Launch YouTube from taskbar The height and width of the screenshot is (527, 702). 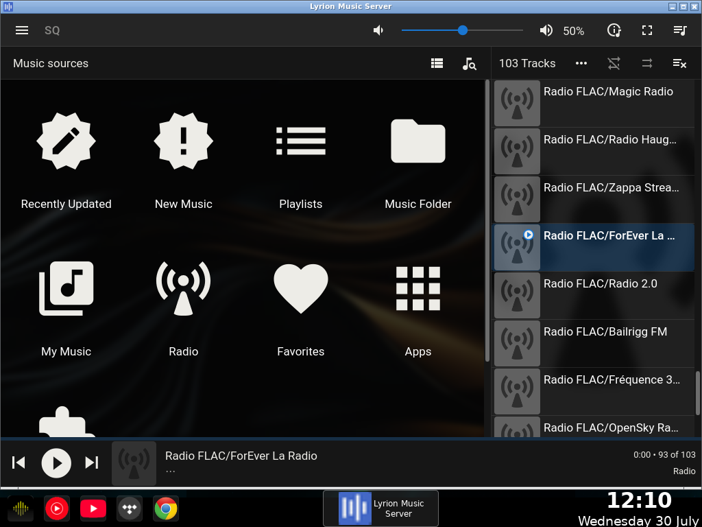[x=93, y=508]
